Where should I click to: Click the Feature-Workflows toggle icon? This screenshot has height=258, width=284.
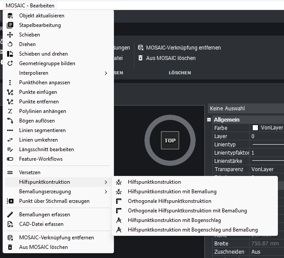point(10,159)
